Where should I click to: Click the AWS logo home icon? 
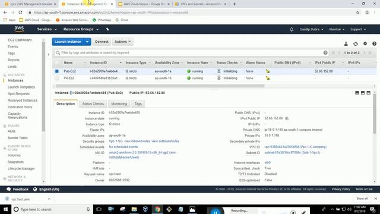19,29
